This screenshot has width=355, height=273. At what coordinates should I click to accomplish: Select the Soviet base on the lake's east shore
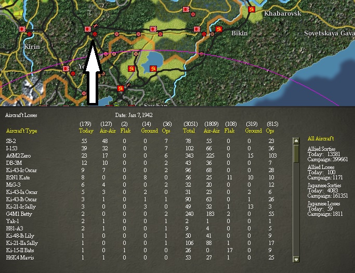tap(153, 69)
